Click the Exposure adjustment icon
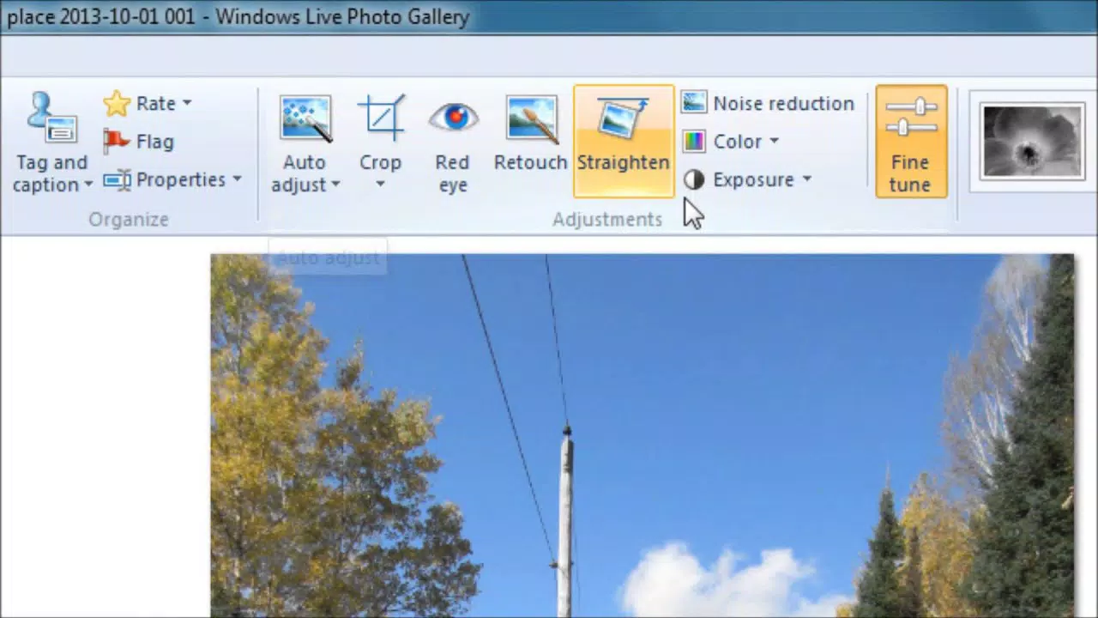 (694, 179)
